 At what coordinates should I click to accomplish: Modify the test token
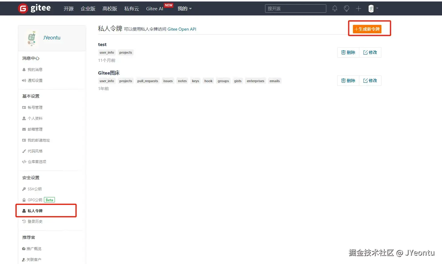(x=370, y=52)
